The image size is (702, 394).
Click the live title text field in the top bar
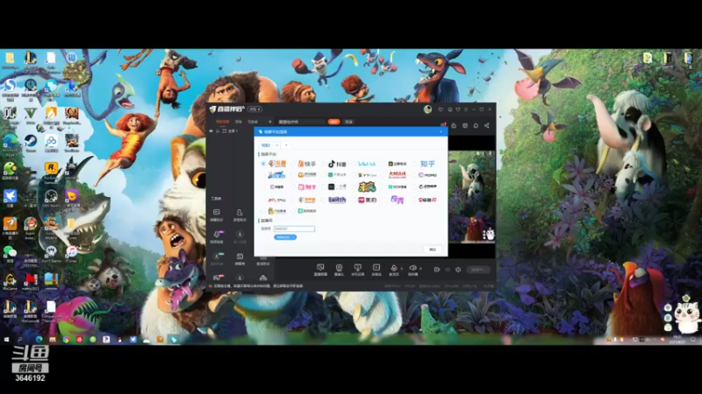click(301, 122)
